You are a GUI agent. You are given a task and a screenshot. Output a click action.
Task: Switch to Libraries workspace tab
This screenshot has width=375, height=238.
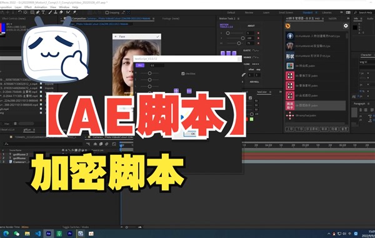coord(327,12)
